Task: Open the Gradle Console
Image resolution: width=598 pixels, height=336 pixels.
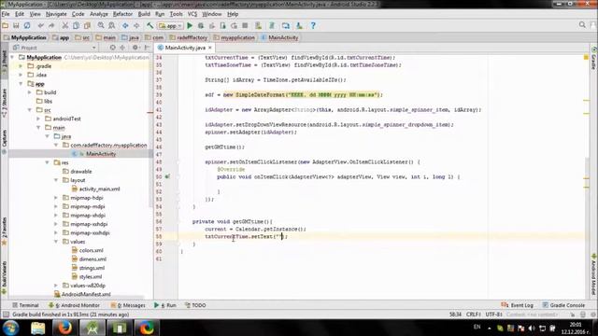Action: 563,305
